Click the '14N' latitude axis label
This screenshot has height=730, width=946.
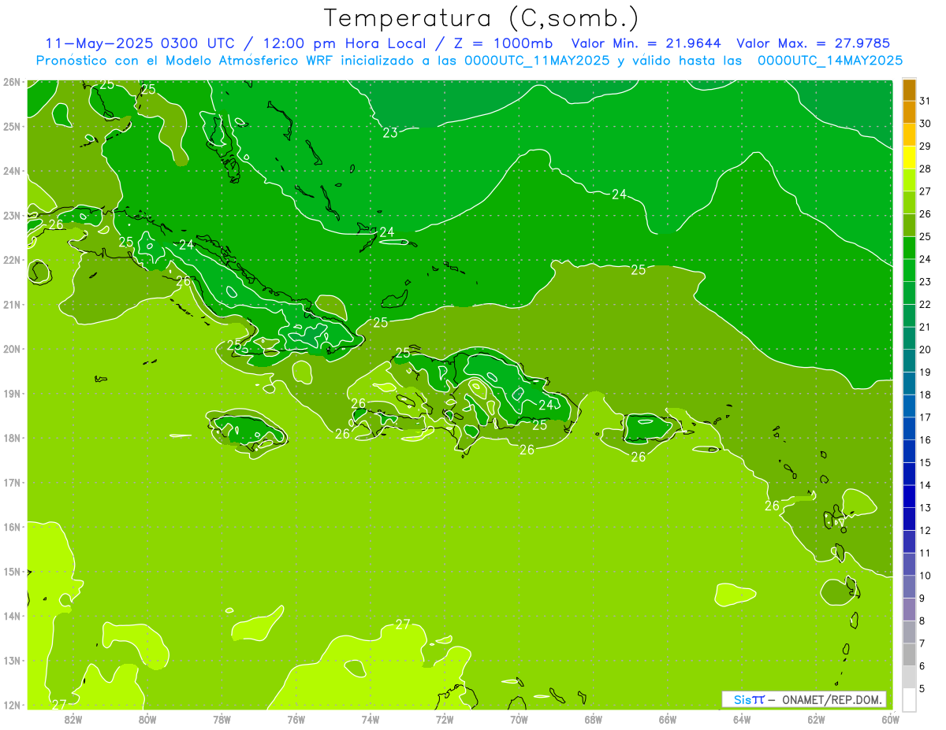point(11,616)
